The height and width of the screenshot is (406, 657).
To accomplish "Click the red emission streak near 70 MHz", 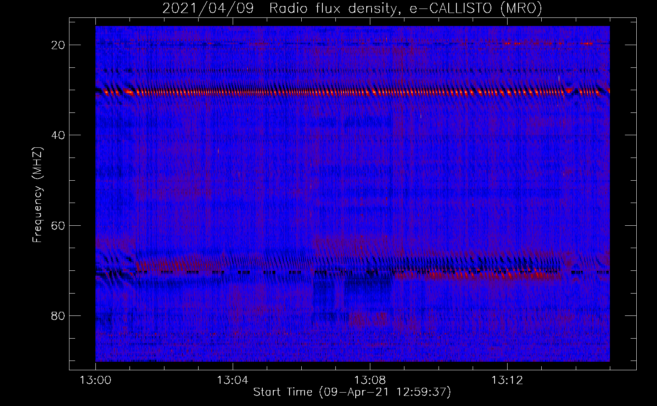I will click(479, 274).
